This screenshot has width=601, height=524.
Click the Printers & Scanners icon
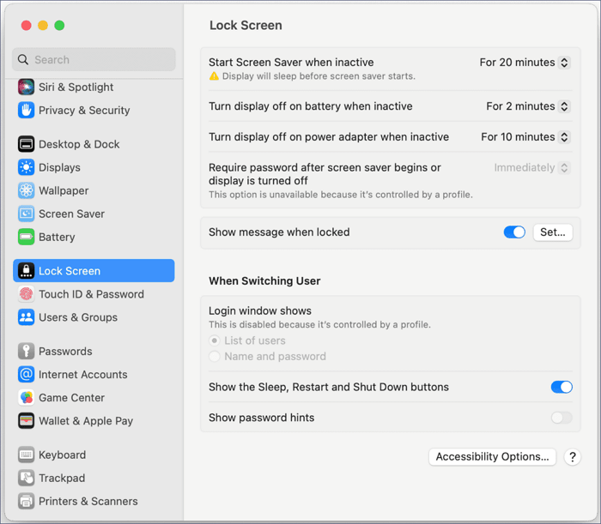(x=26, y=502)
